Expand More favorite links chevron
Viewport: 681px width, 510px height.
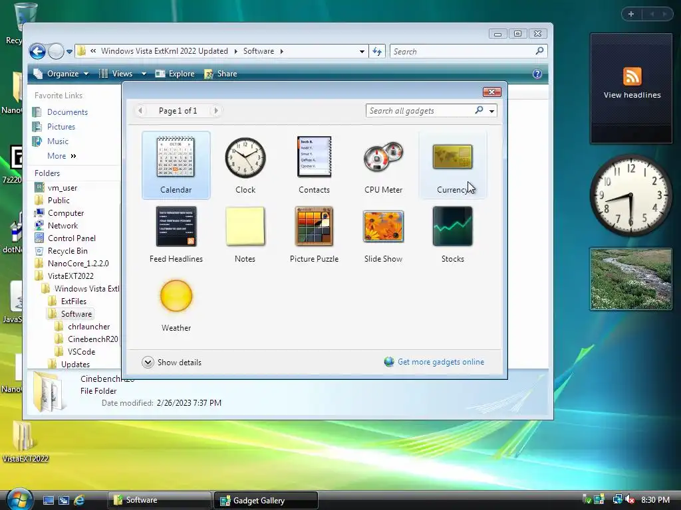[x=73, y=156]
